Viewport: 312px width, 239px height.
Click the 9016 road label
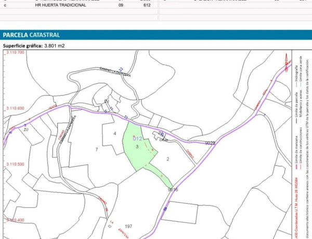pos(173,190)
